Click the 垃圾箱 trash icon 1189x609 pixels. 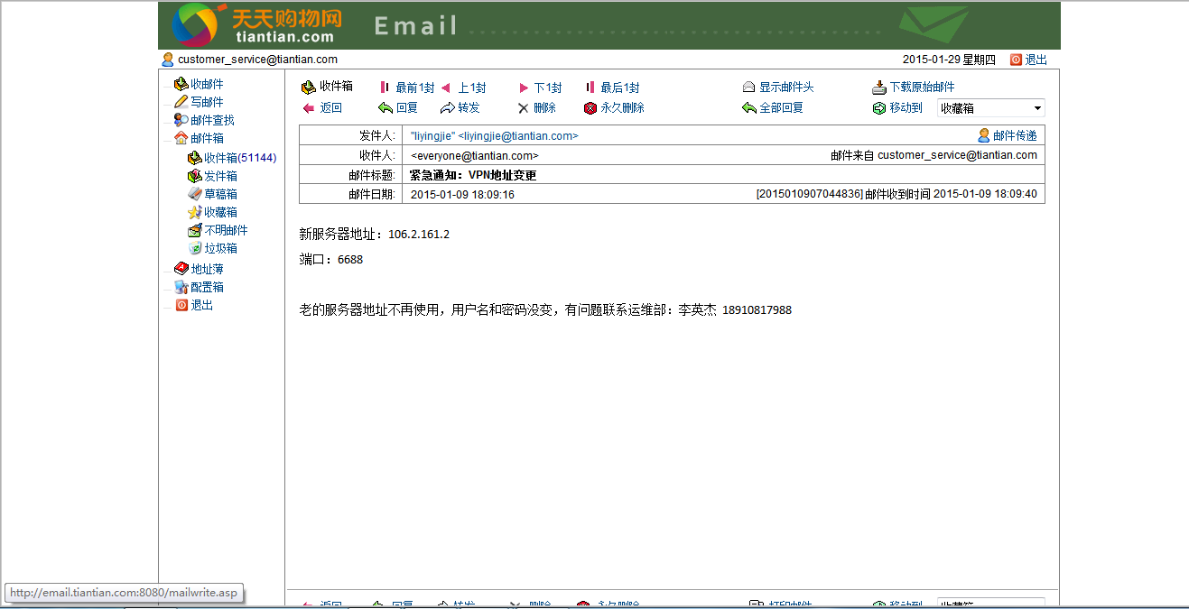click(195, 248)
